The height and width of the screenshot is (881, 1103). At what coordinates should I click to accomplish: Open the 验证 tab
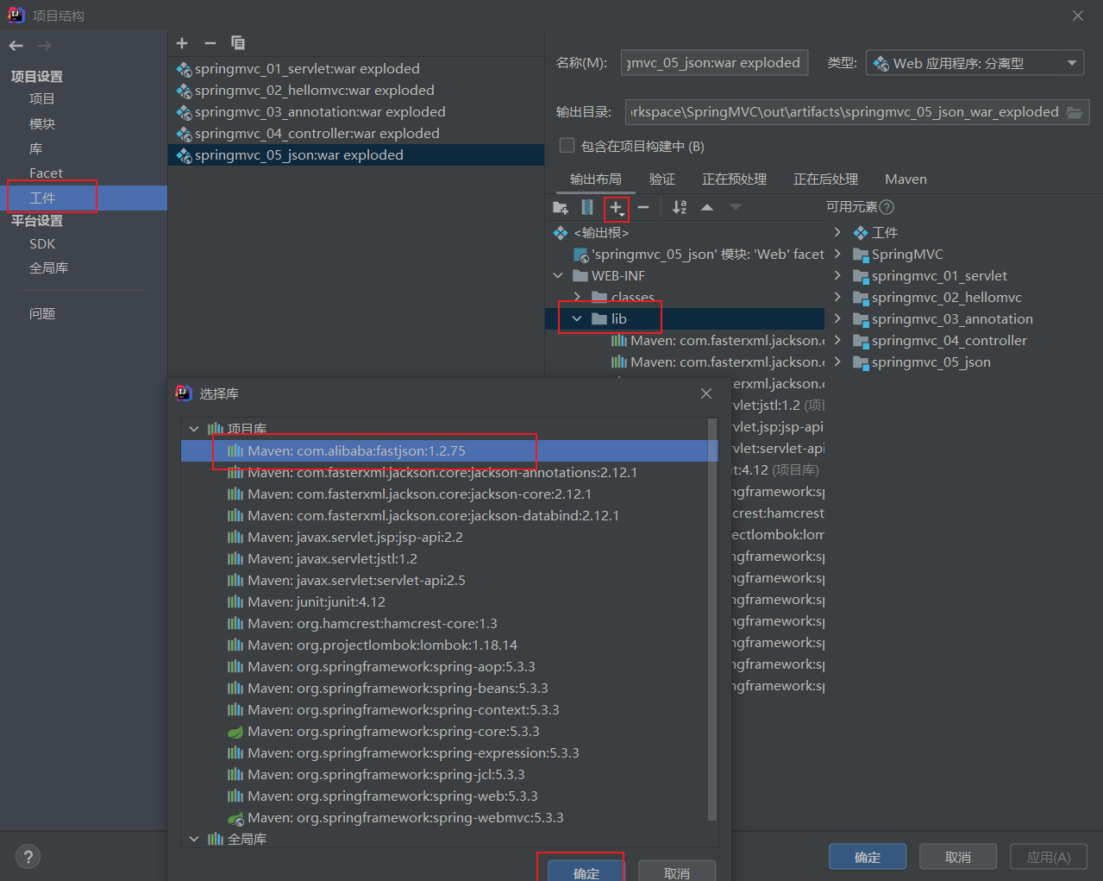[661, 179]
